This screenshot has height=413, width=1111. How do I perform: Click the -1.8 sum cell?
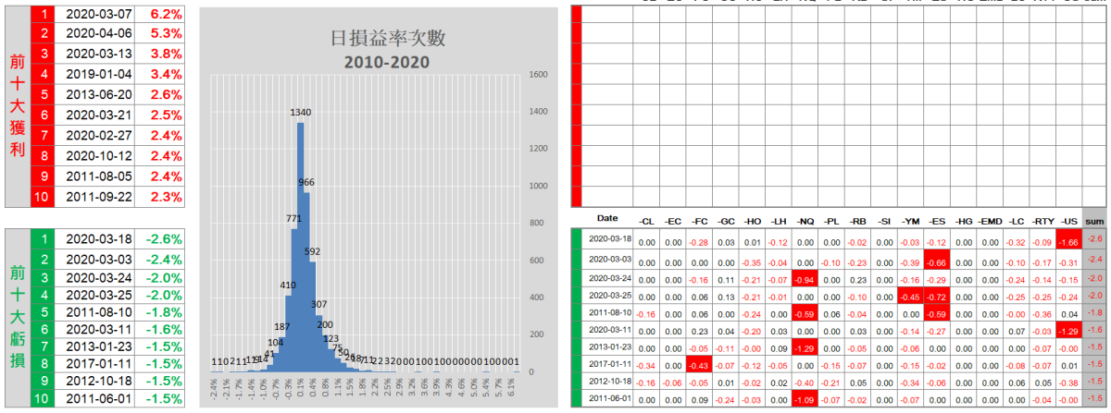tap(1094, 314)
